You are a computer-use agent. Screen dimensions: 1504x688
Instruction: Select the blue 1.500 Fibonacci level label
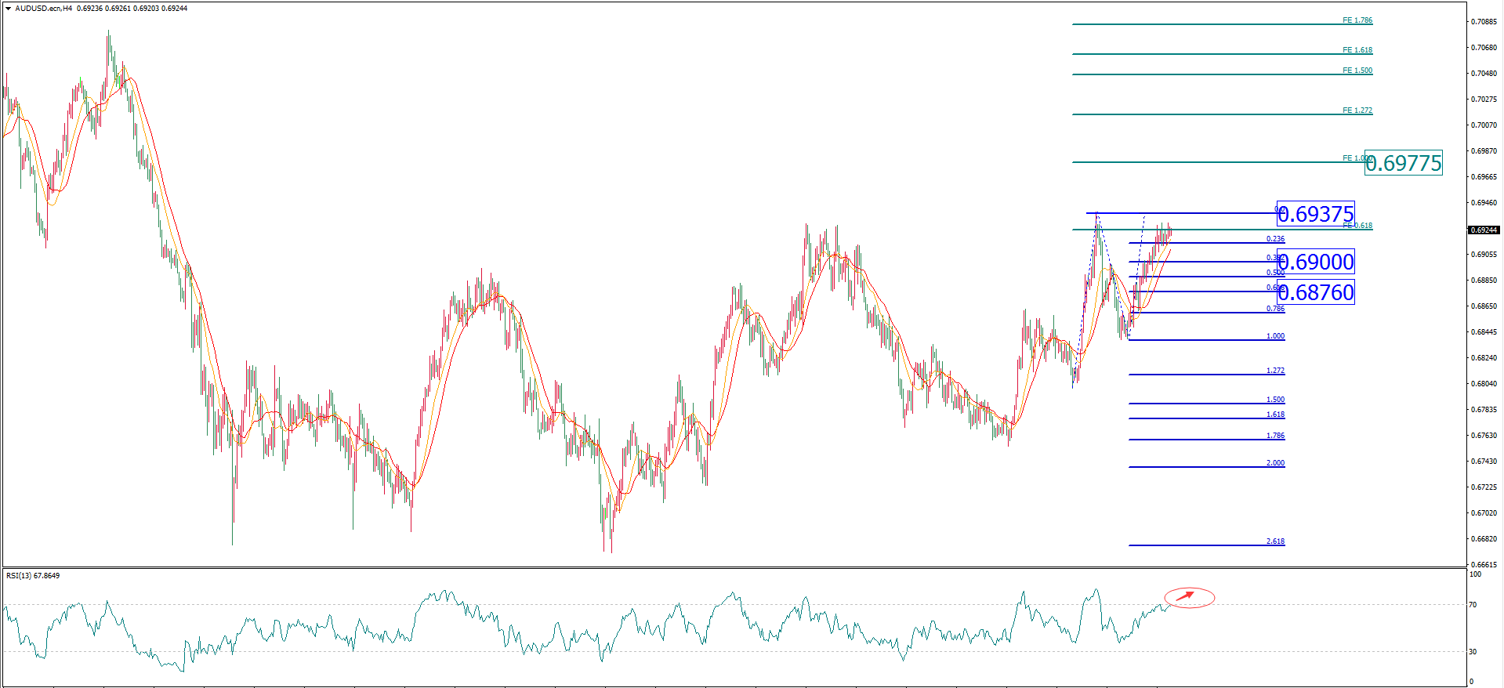(x=1275, y=400)
